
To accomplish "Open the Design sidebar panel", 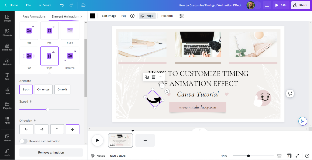I will [7, 18].
